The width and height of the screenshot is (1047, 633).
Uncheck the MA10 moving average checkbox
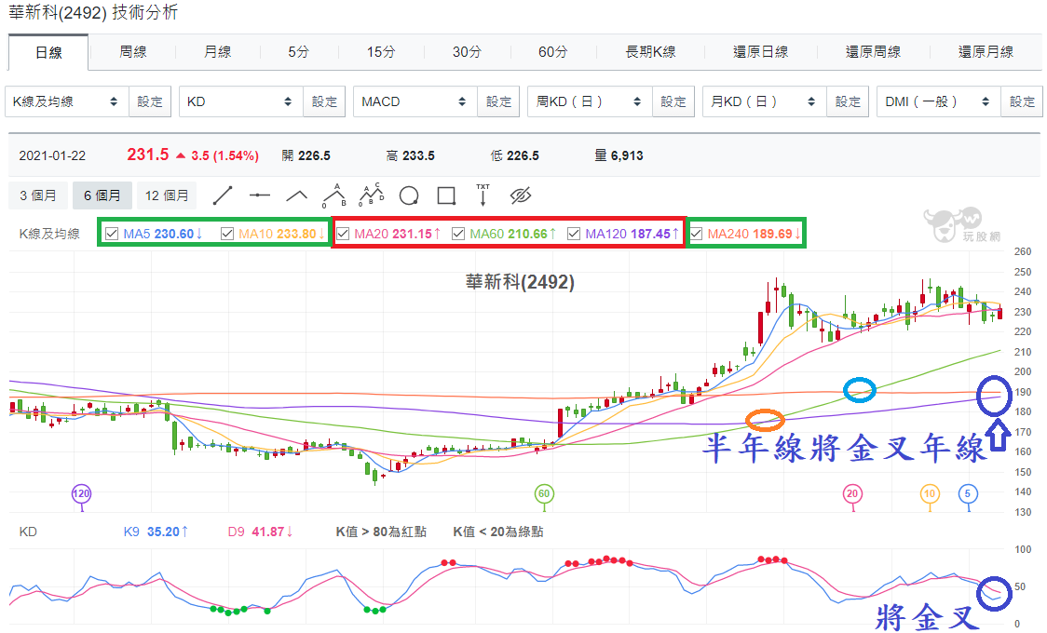[x=227, y=234]
